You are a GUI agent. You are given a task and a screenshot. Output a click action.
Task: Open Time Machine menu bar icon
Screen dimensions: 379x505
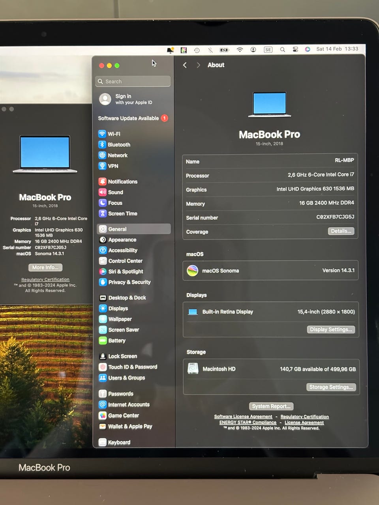tap(197, 50)
